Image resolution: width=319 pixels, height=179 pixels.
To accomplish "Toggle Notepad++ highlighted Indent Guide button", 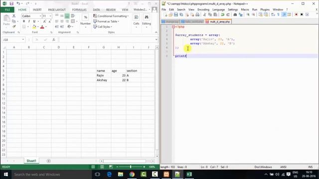I will [284, 14].
